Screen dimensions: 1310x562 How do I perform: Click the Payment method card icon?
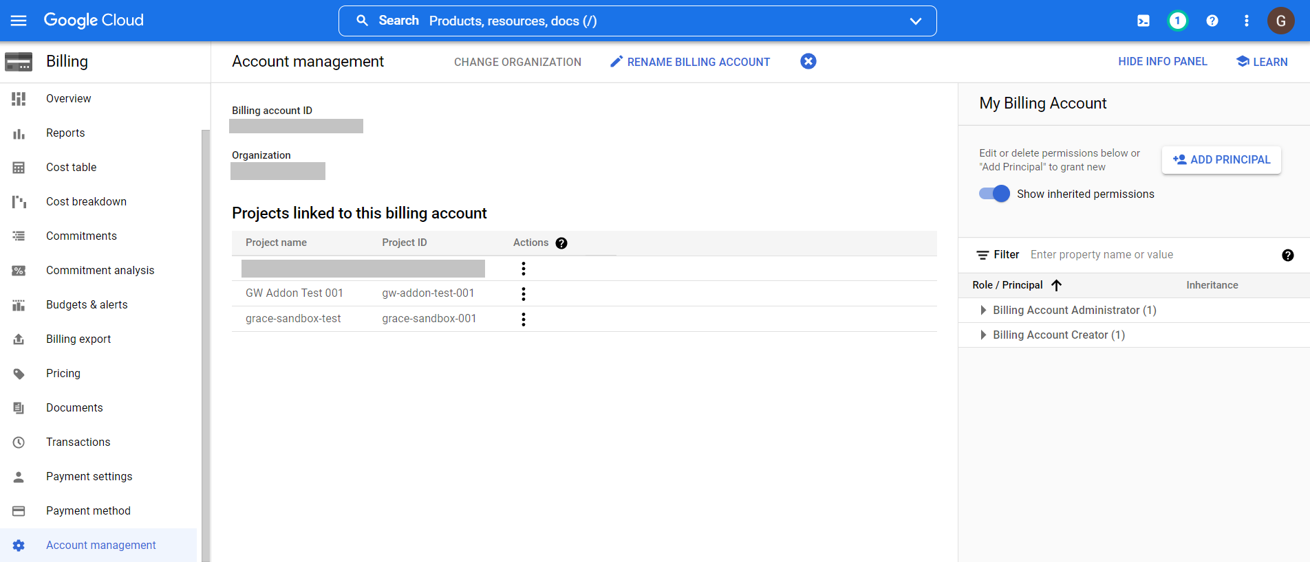tap(19, 511)
